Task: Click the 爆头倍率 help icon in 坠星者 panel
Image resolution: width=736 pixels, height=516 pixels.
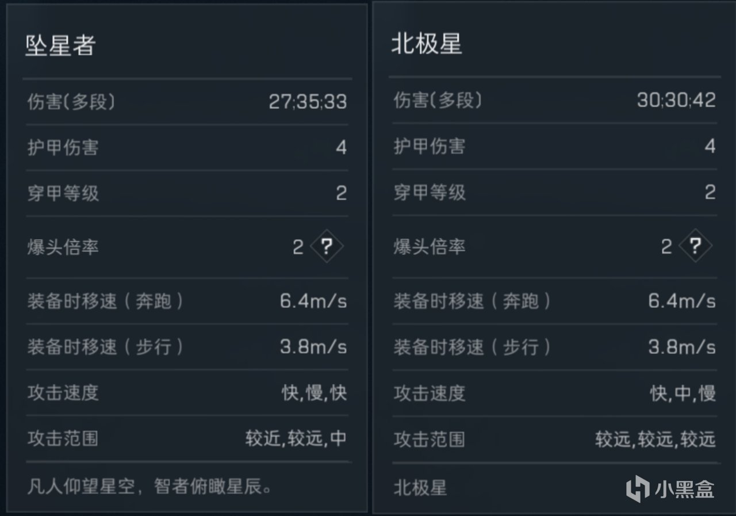Action: click(327, 247)
